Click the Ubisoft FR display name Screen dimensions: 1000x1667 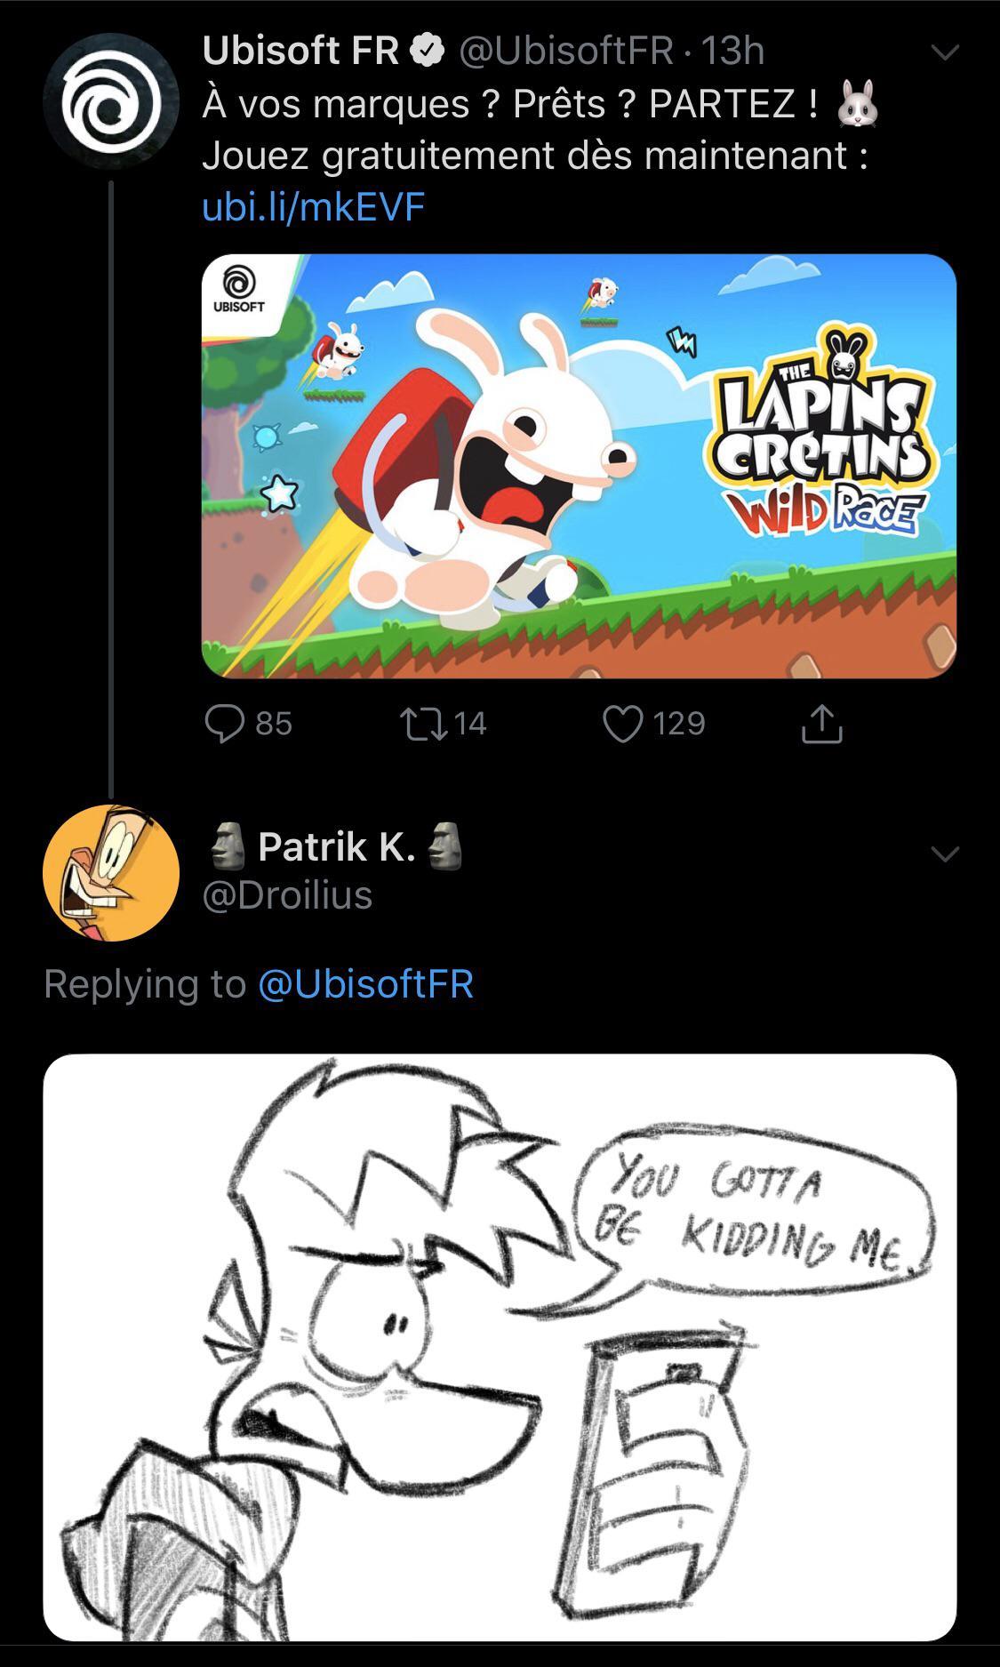pos(300,52)
